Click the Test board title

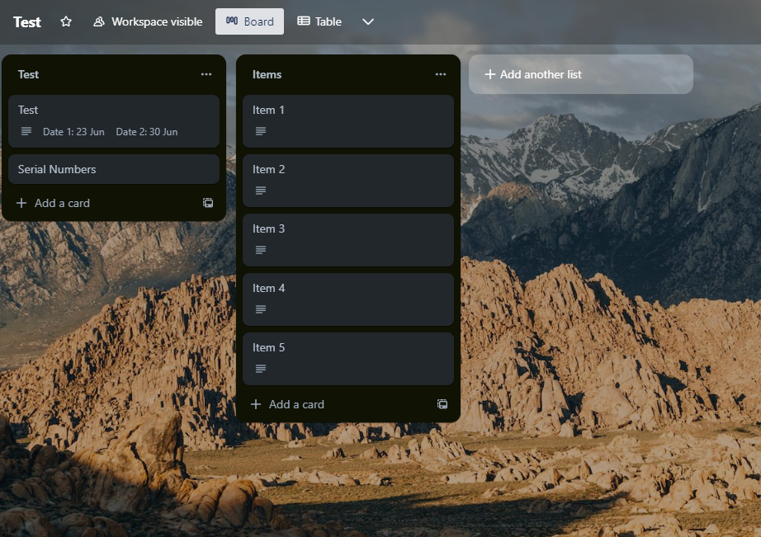pyautogui.click(x=27, y=21)
